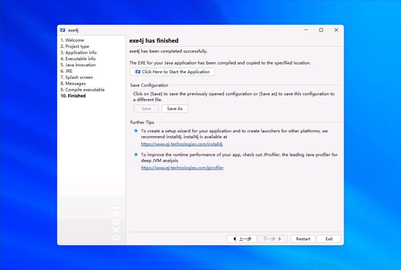Select the Executable info step
Screen dimensions: 401x270
(x=78, y=59)
